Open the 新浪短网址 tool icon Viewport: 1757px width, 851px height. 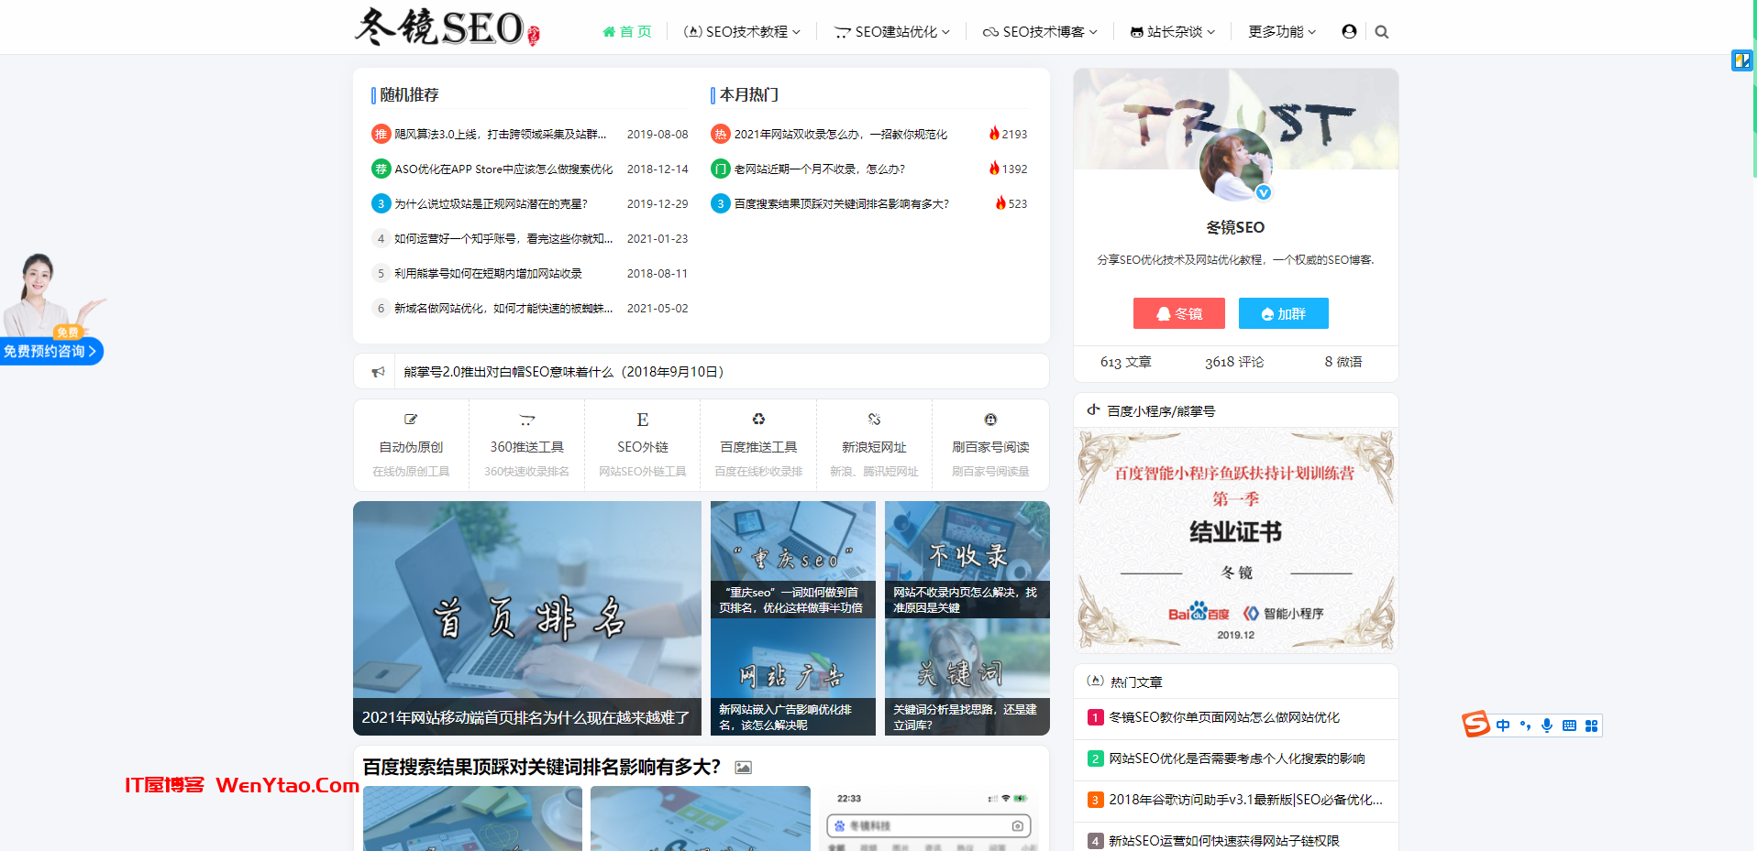point(874,420)
